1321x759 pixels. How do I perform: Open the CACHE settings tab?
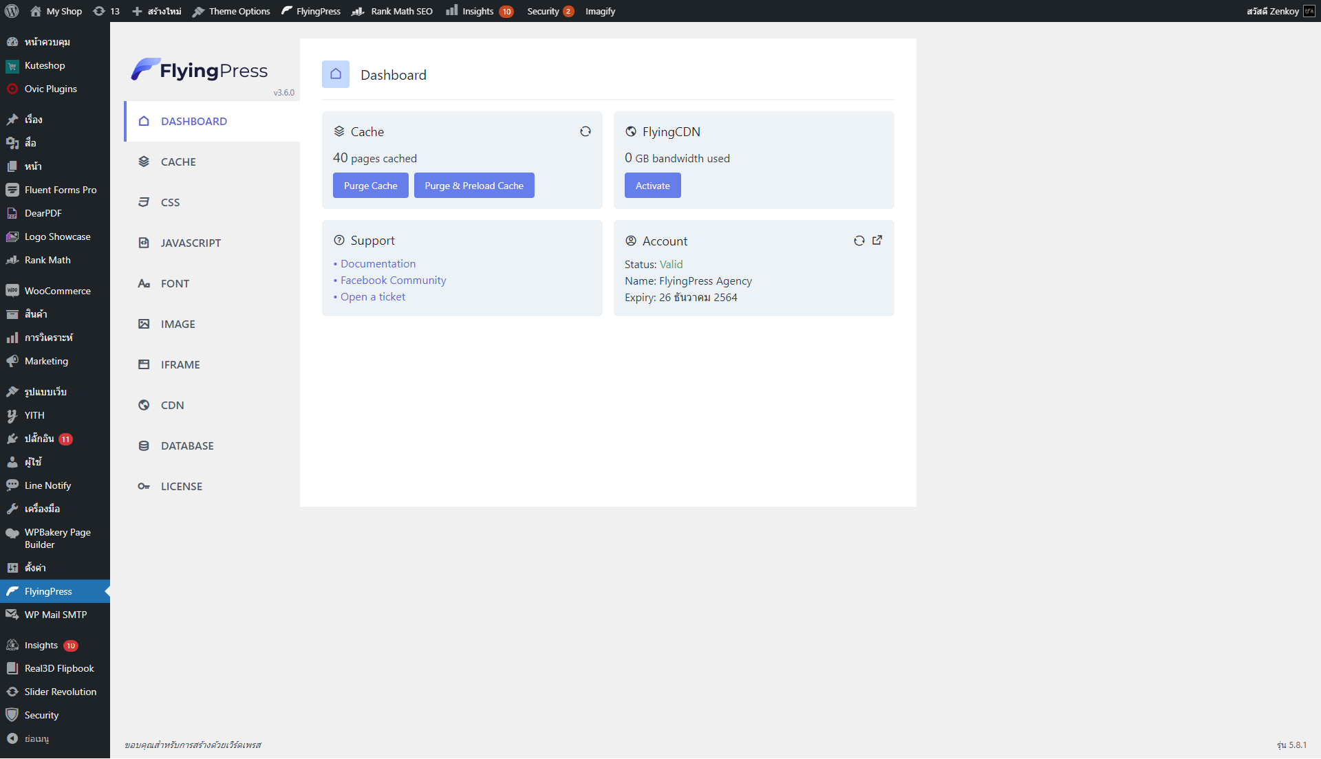point(178,162)
